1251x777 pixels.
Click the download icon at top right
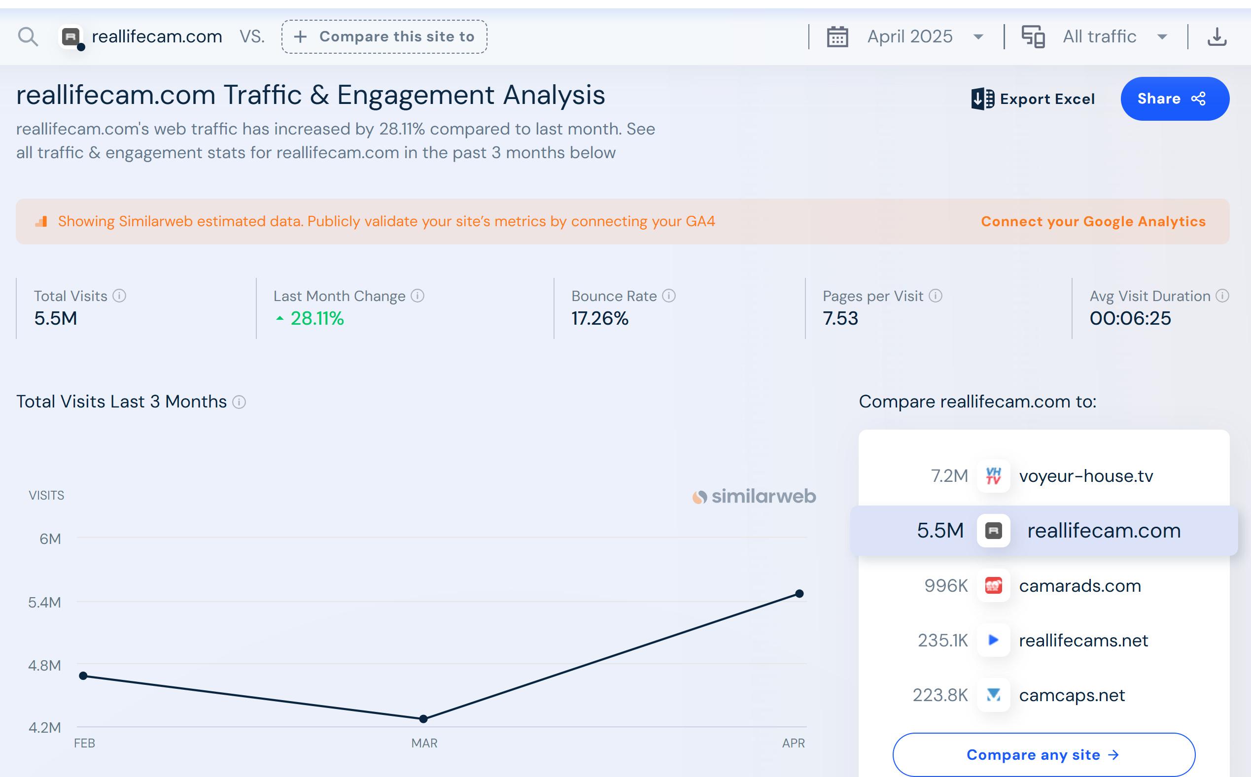[1216, 37]
